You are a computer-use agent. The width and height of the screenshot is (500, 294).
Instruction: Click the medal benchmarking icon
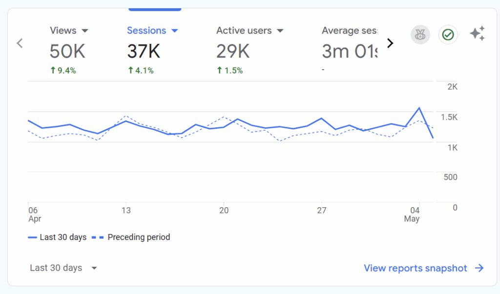pyautogui.click(x=420, y=35)
